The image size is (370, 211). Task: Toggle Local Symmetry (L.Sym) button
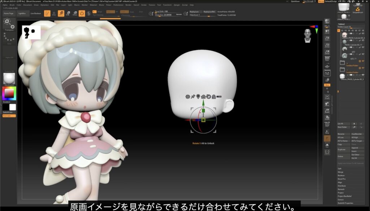coord(327,73)
